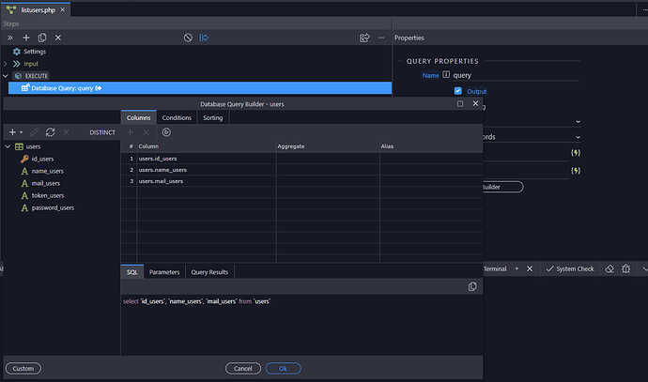The width and height of the screenshot is (648, 382).
Task: Select the Database Query: query step
Action: pyautogui.click(x=200, y=88)
